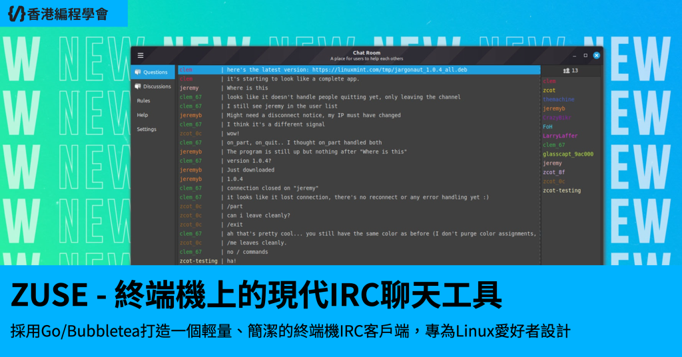Click message "Might need a disconnect notice"
The width and height of the screenshot is (682, 357).
pyautogui.click(x=314, y=115)
